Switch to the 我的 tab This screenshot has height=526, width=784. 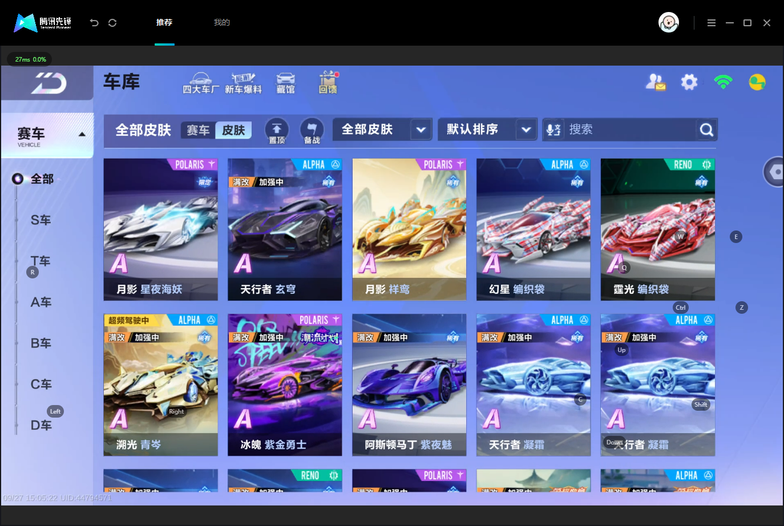(222, 23)
